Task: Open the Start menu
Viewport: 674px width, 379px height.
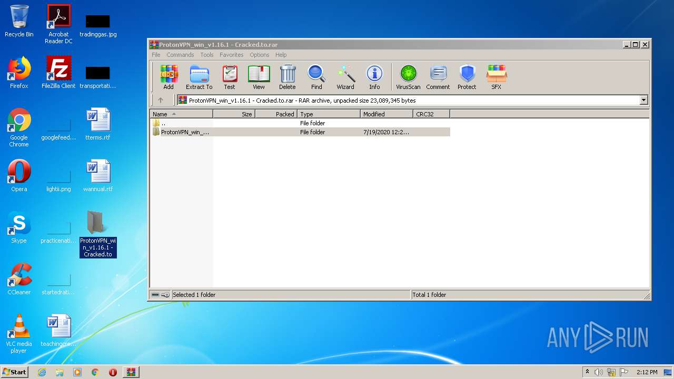Action: pos(15,372)
